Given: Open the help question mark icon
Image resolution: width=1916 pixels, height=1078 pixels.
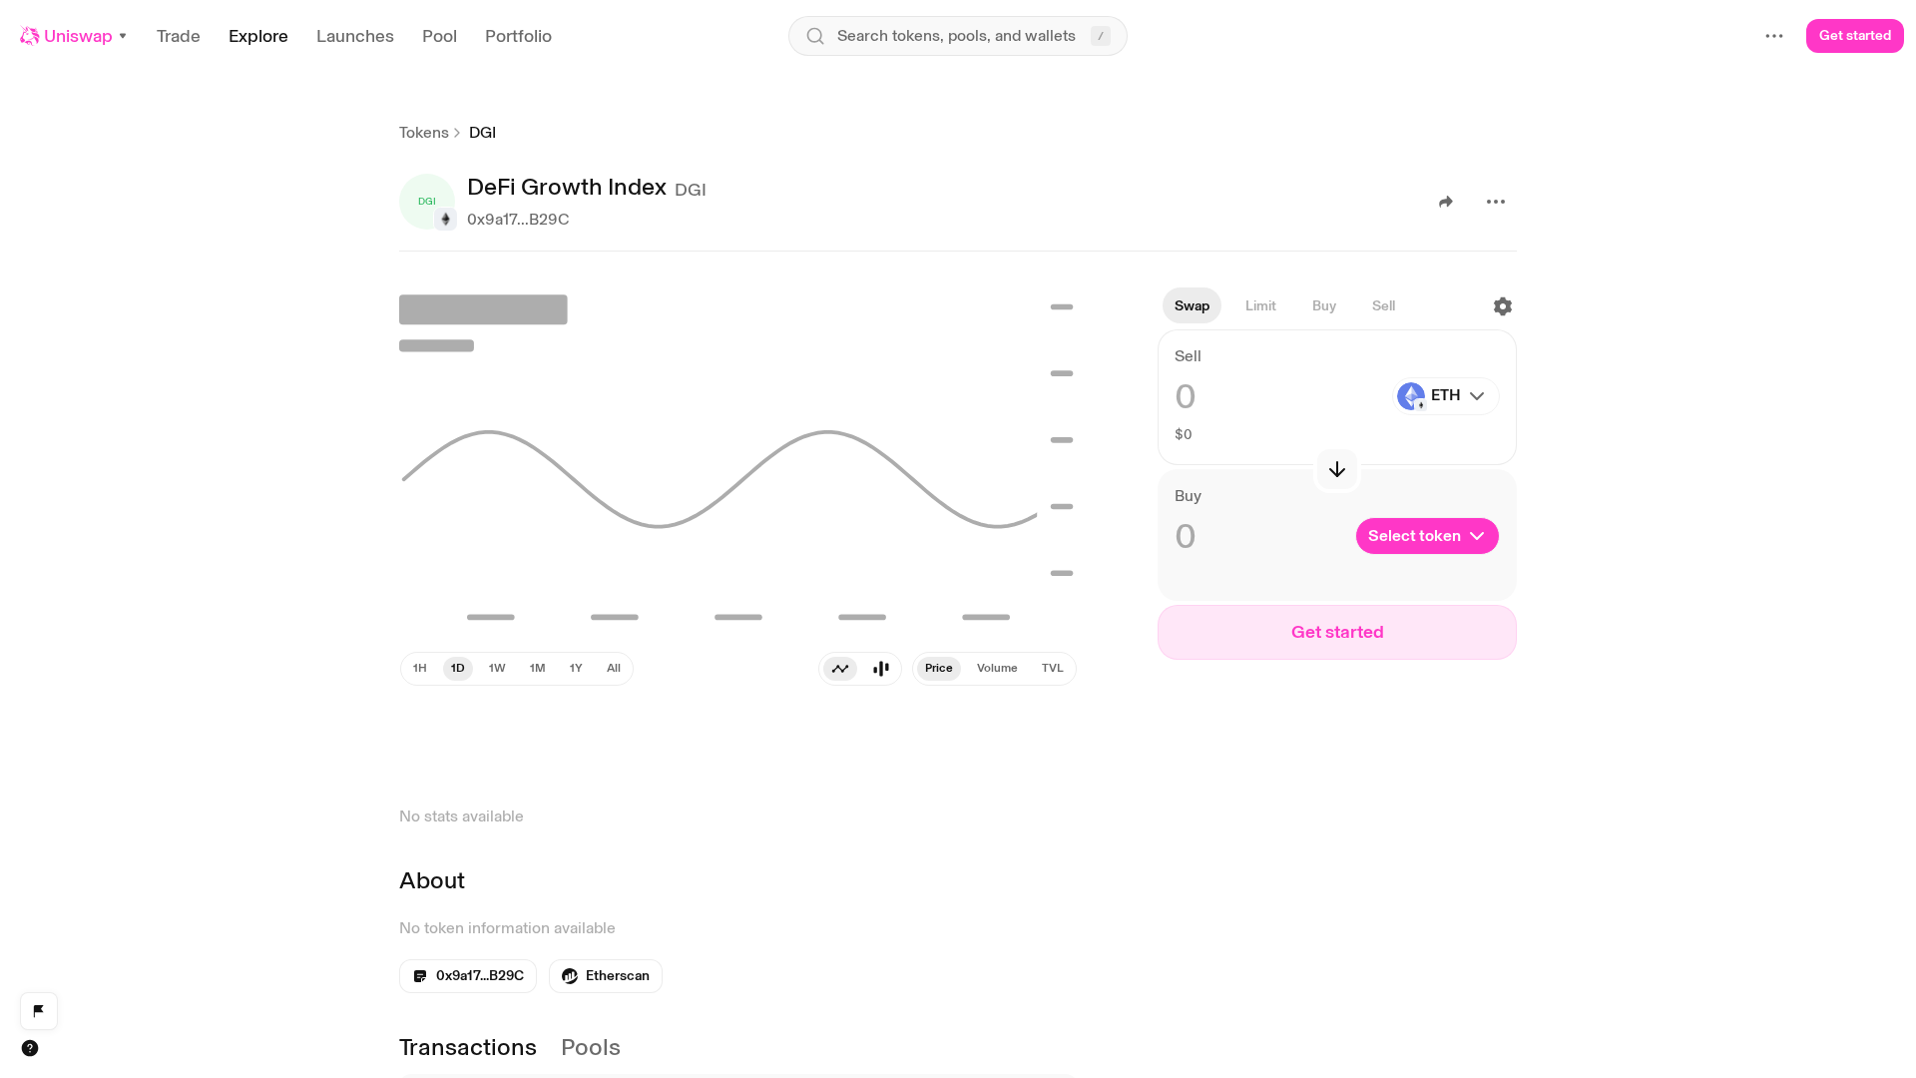Looking at the screenshot, I should [30, 1048].
